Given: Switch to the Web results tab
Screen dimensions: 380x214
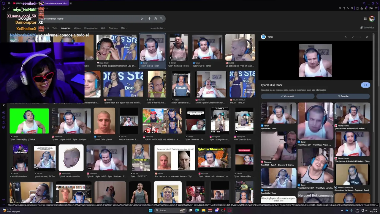Looking at the screenshot, I should [103, 28].
